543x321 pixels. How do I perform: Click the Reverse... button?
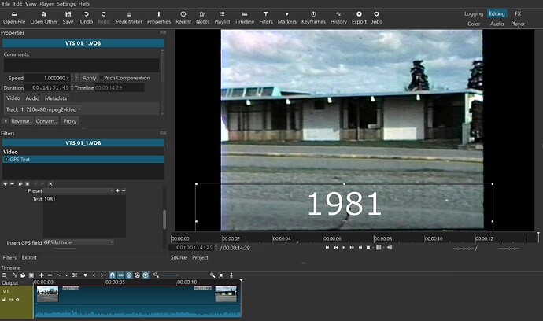(21, 121)
